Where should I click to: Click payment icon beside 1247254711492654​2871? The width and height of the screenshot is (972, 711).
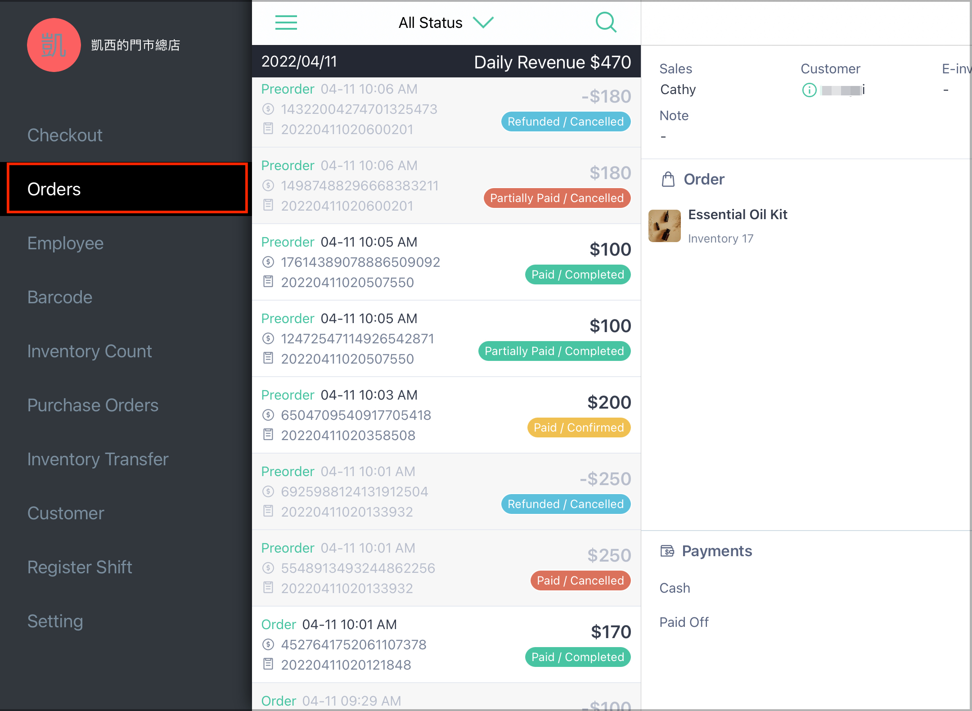coord(268,338)
